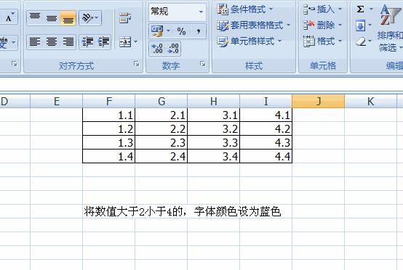Center text horizontally
Viewport: 403px width, 270px height.
click(x=52, y=42)
